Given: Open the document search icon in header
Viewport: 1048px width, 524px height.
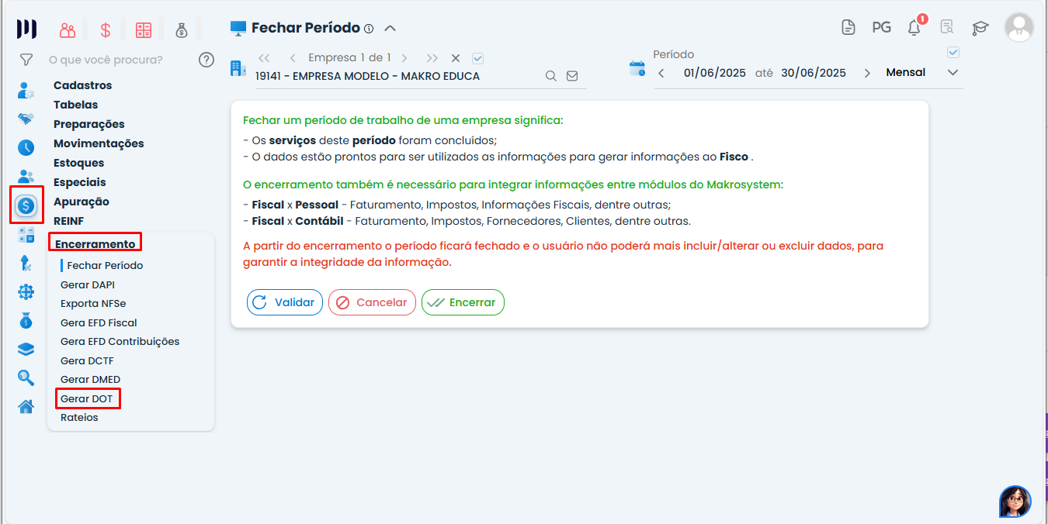Looking at the screenshot, I should click(946, 27).
